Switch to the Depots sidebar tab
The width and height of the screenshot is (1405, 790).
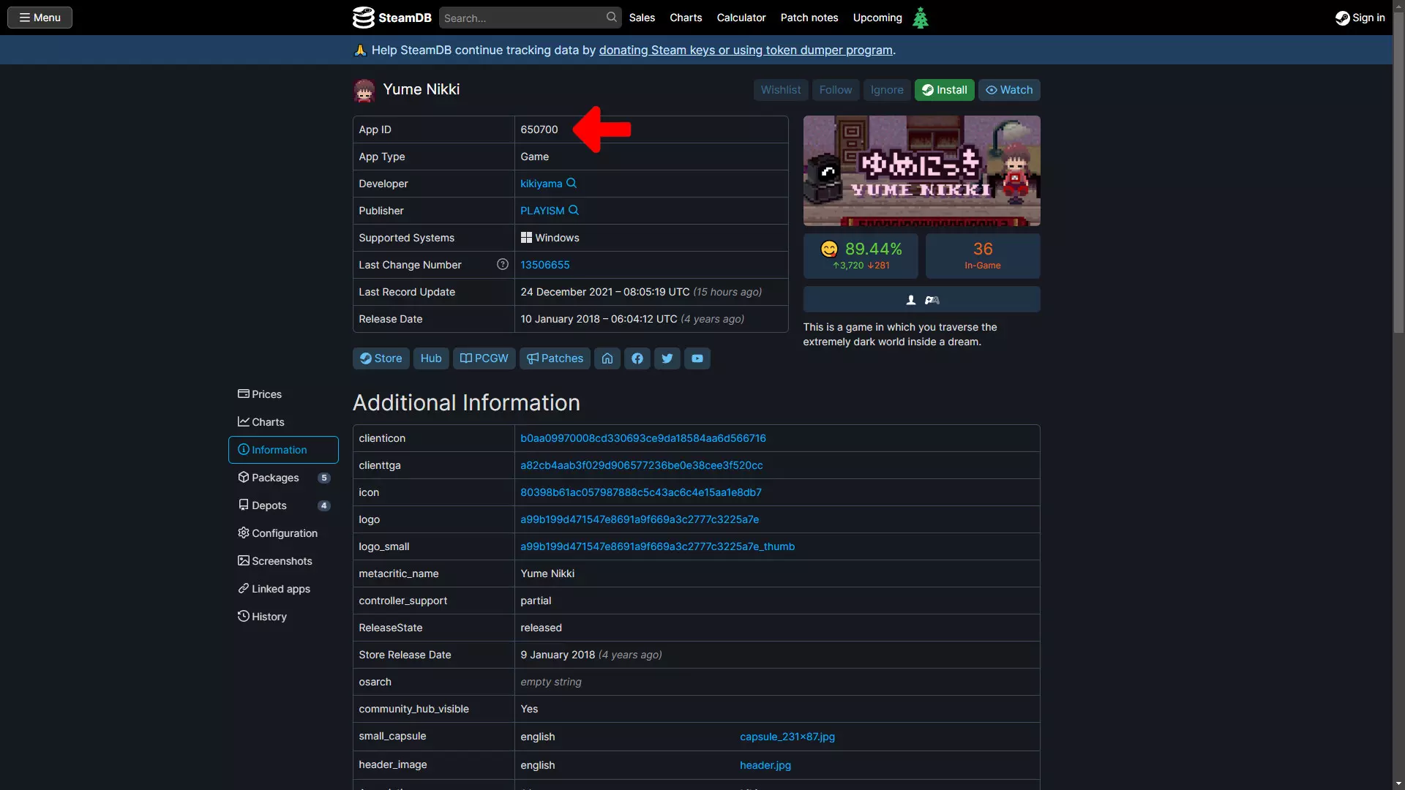[x=269, y=505]
